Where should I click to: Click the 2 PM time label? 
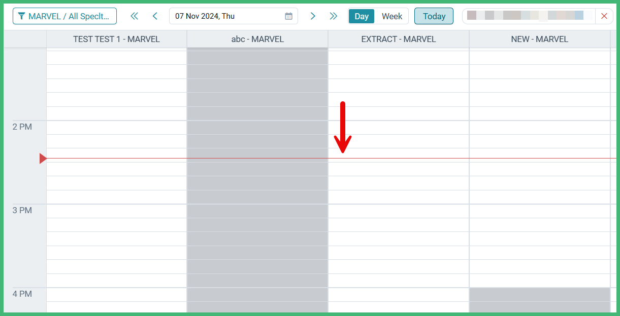(x=21, y=127)
